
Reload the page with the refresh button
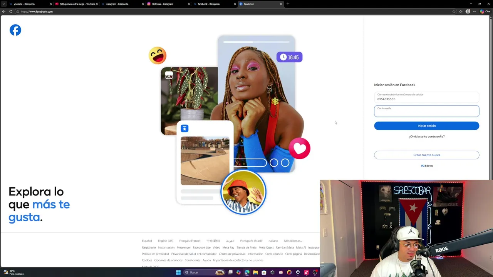(x=11, y=12)
